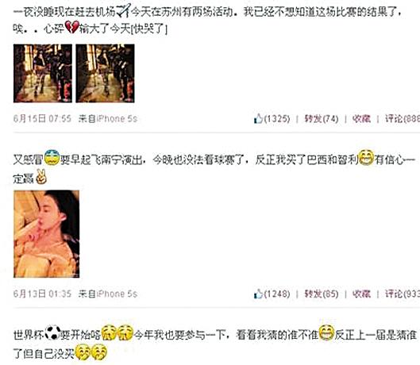Click the airplane emoji in first post

(124, 10)
